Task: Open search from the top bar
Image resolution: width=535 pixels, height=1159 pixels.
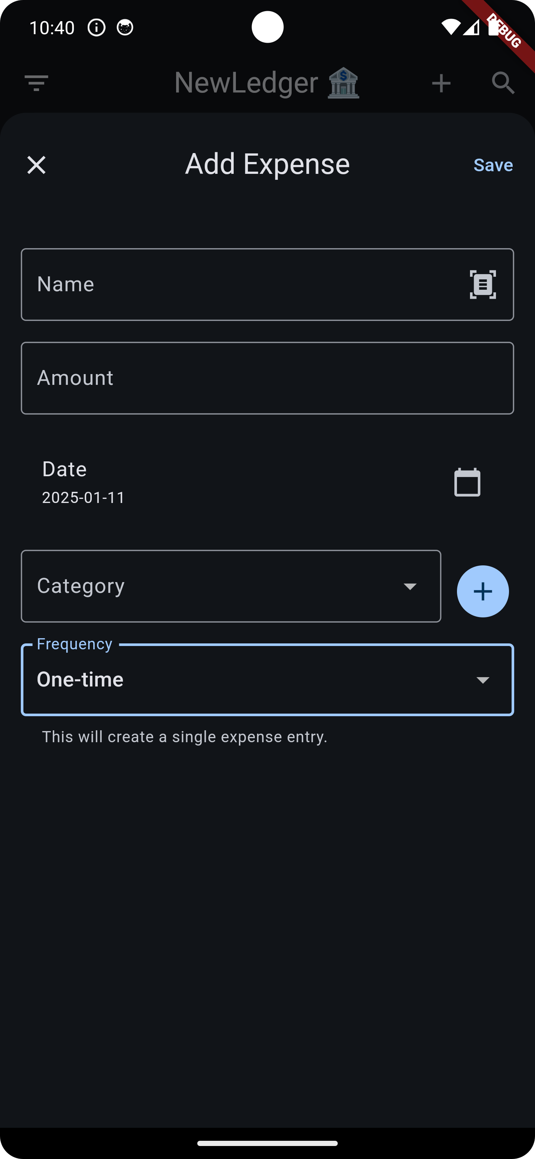Action: click(x=503, y=82)
